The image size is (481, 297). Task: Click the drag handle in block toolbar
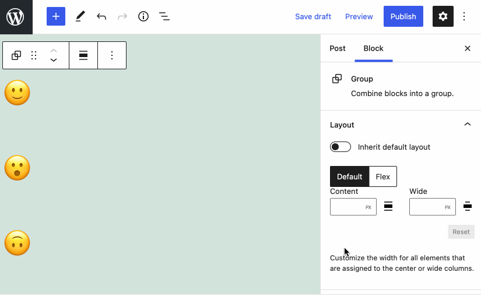[x=34, y=55]
